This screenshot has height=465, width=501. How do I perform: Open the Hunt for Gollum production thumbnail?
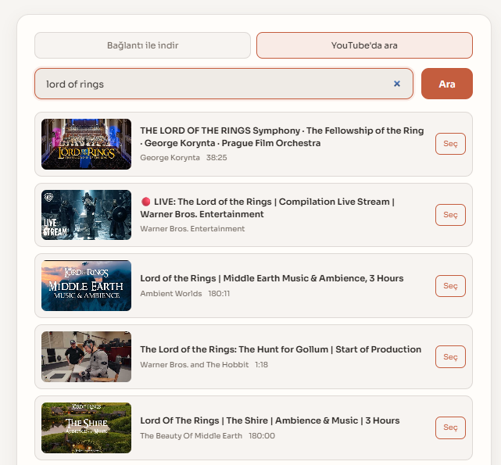point(86,356)
